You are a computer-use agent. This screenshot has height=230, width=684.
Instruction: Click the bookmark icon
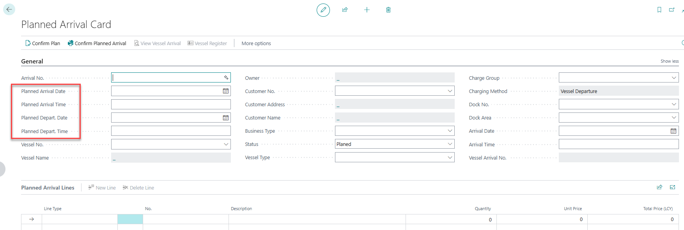click(659, 10)
